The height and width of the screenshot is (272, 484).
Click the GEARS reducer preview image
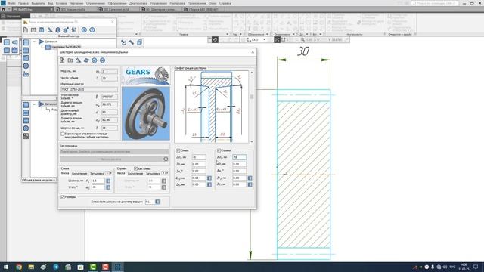coord(146,113)
